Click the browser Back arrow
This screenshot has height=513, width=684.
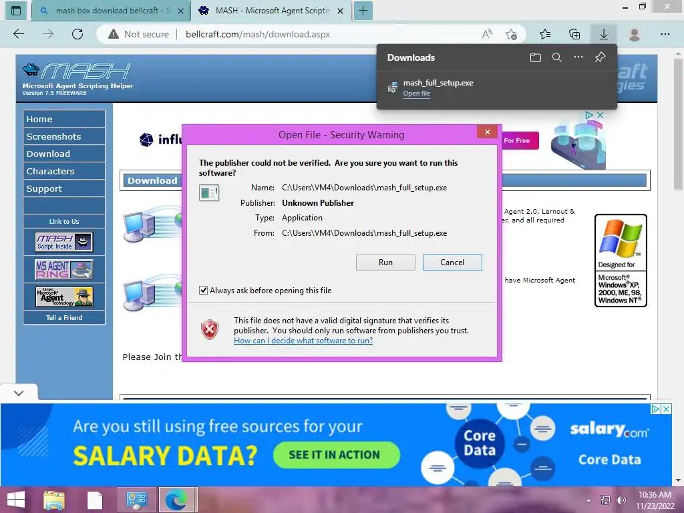(x=18, y=34)
